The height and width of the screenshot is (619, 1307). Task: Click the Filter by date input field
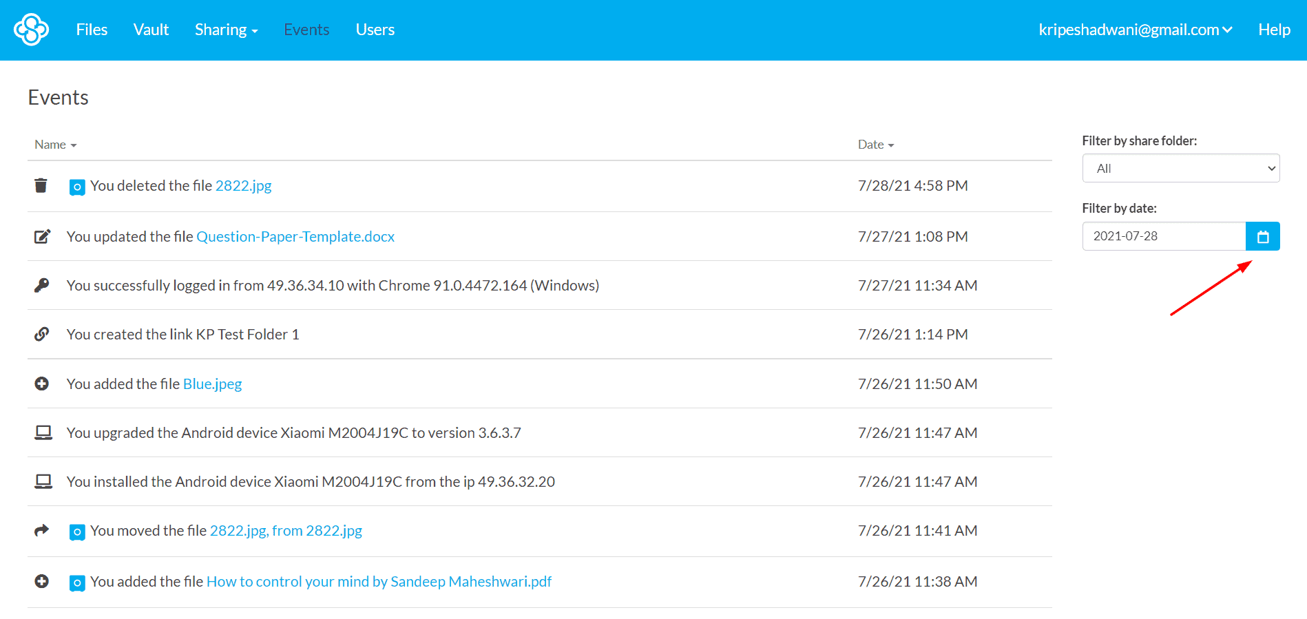point(1164,236)
